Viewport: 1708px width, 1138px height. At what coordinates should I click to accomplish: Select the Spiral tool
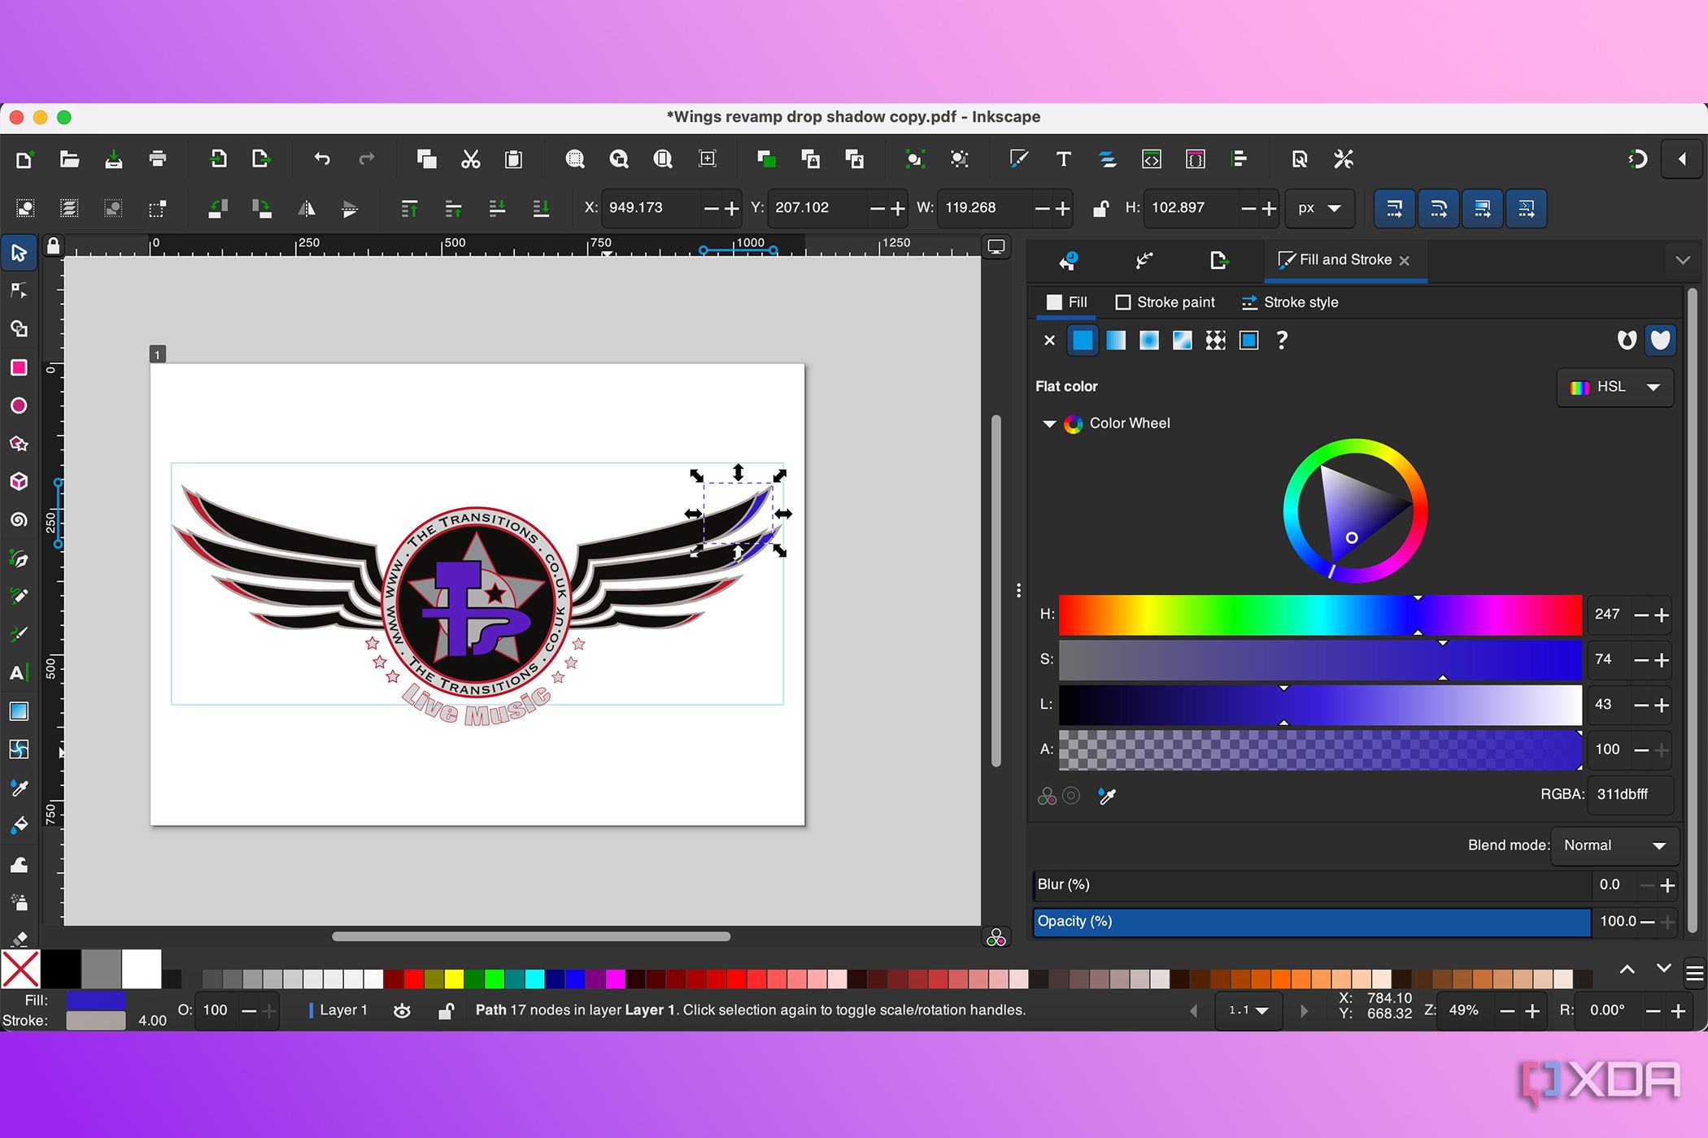[19, 520]
